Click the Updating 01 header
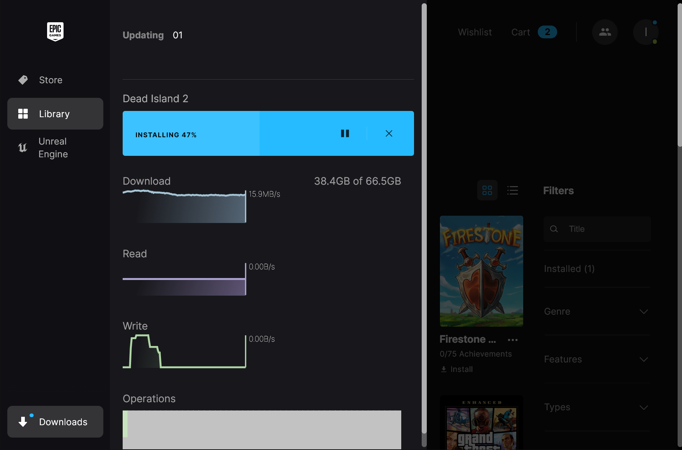This screenshot has height=450, width=682. tap(153, 35)
